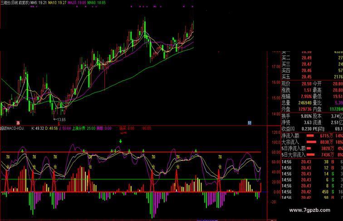
Task: Click the 净流入额 6715万 row
Action: click(312, 136)
